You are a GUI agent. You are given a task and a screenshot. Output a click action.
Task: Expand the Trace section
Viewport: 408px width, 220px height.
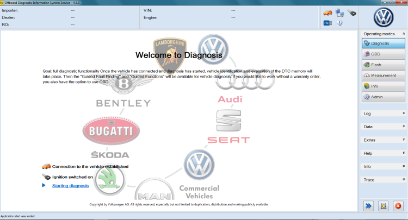(x=384, y=180)
